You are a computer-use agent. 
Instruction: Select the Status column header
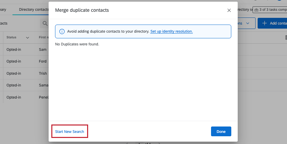(x=11, y=37)
